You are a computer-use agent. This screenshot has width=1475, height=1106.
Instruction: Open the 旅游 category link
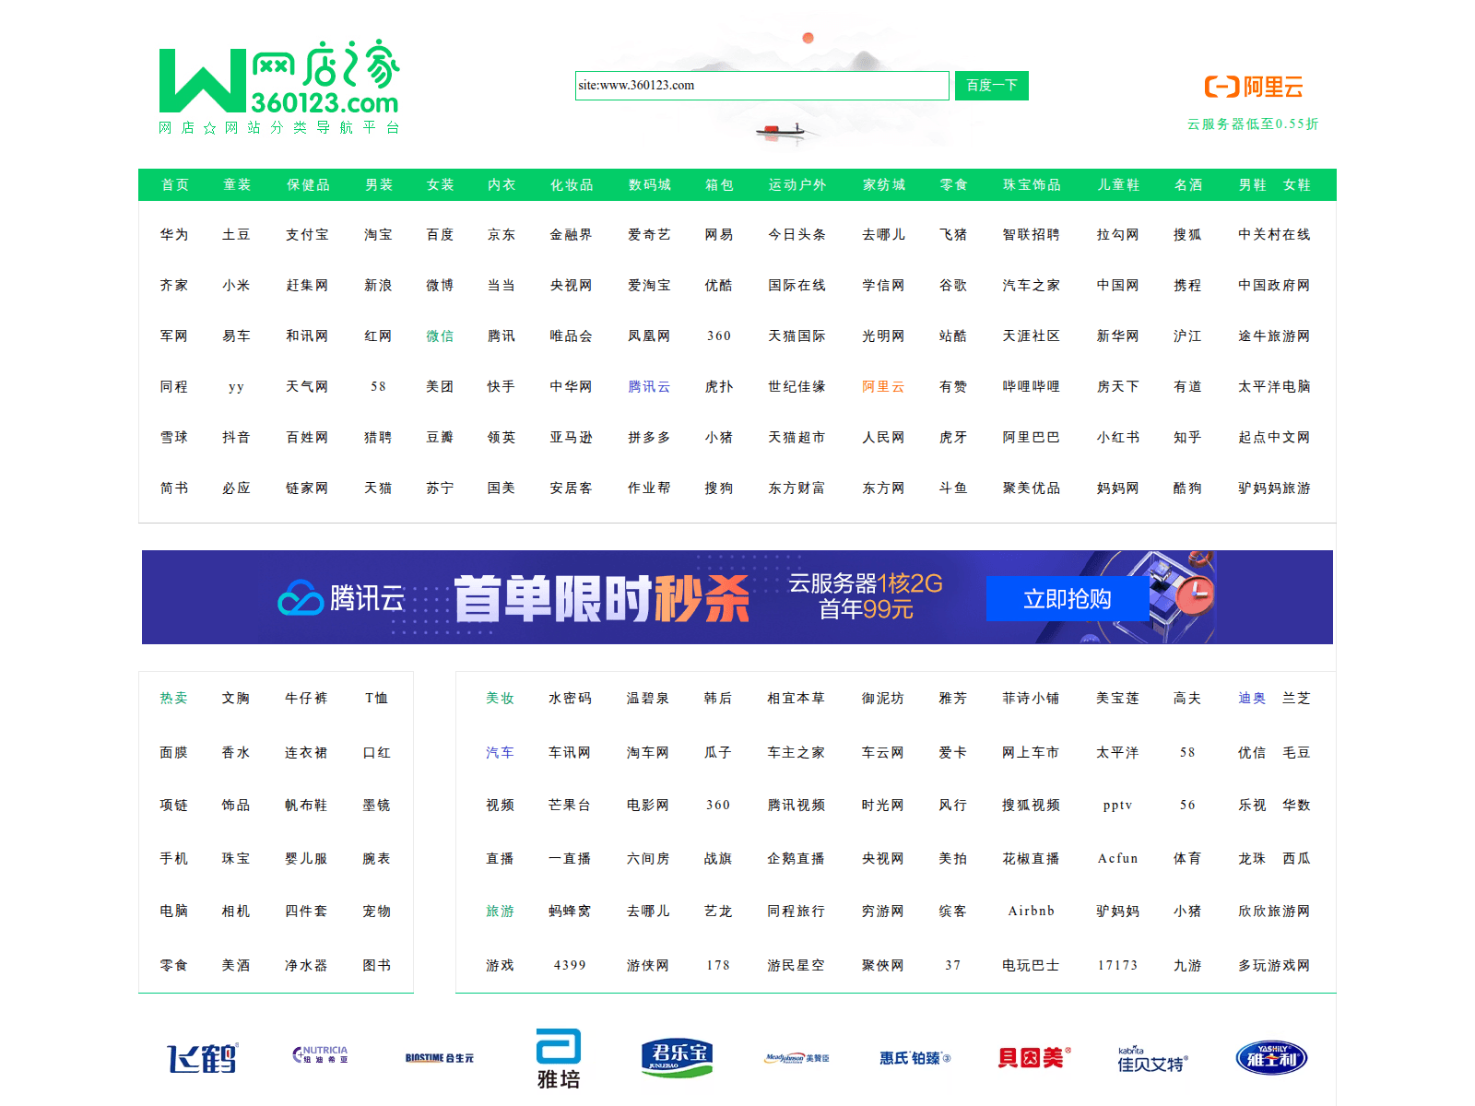point(500,911)
